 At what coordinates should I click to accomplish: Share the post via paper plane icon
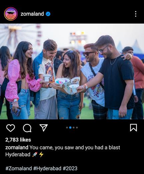click(44, 128)
